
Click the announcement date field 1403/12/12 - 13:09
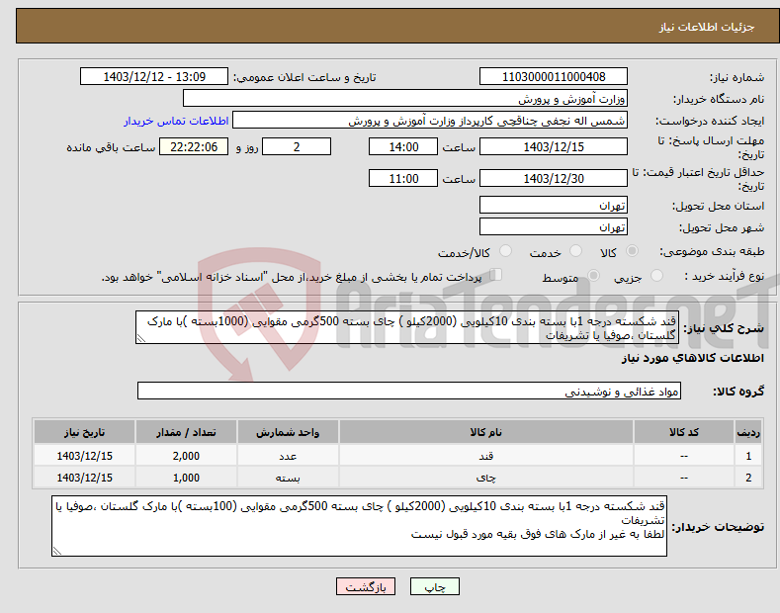[x=154, y=77]
